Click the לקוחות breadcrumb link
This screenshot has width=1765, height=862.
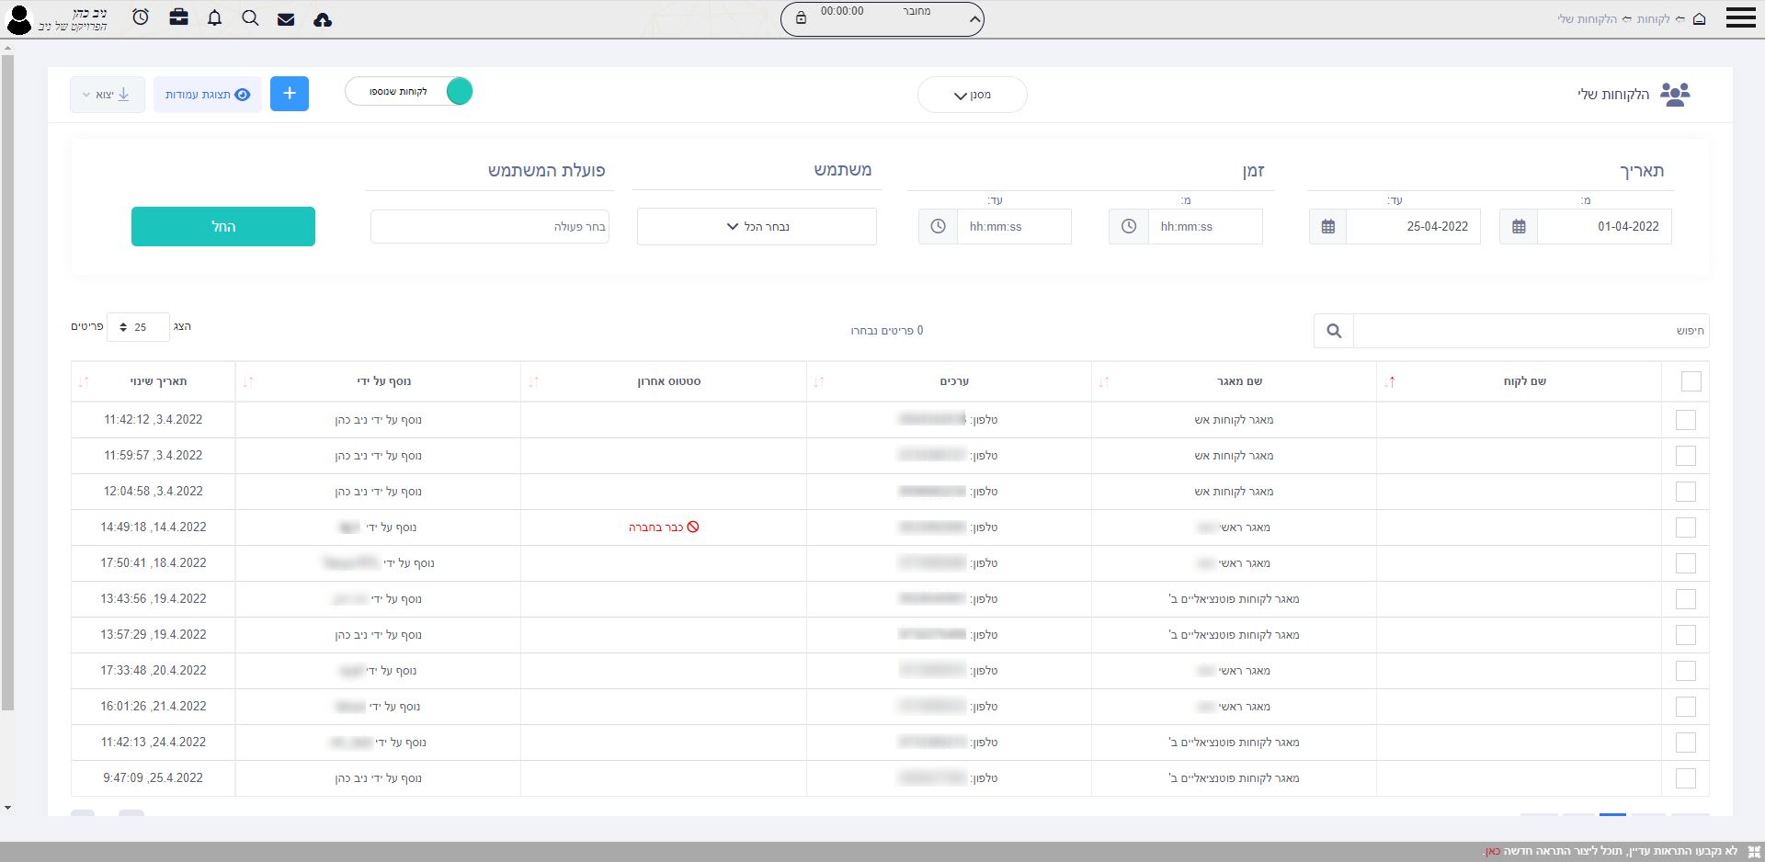tap(1652, 19)
